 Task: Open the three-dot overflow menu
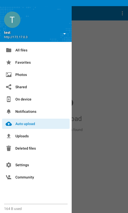coord(122,13)
